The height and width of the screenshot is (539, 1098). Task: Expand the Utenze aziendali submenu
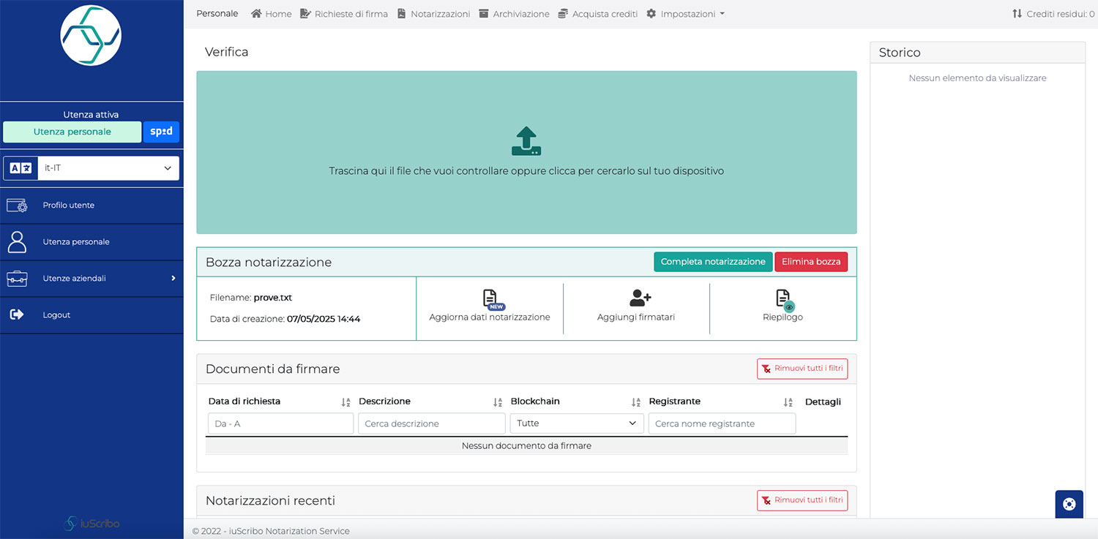(91, 278)
